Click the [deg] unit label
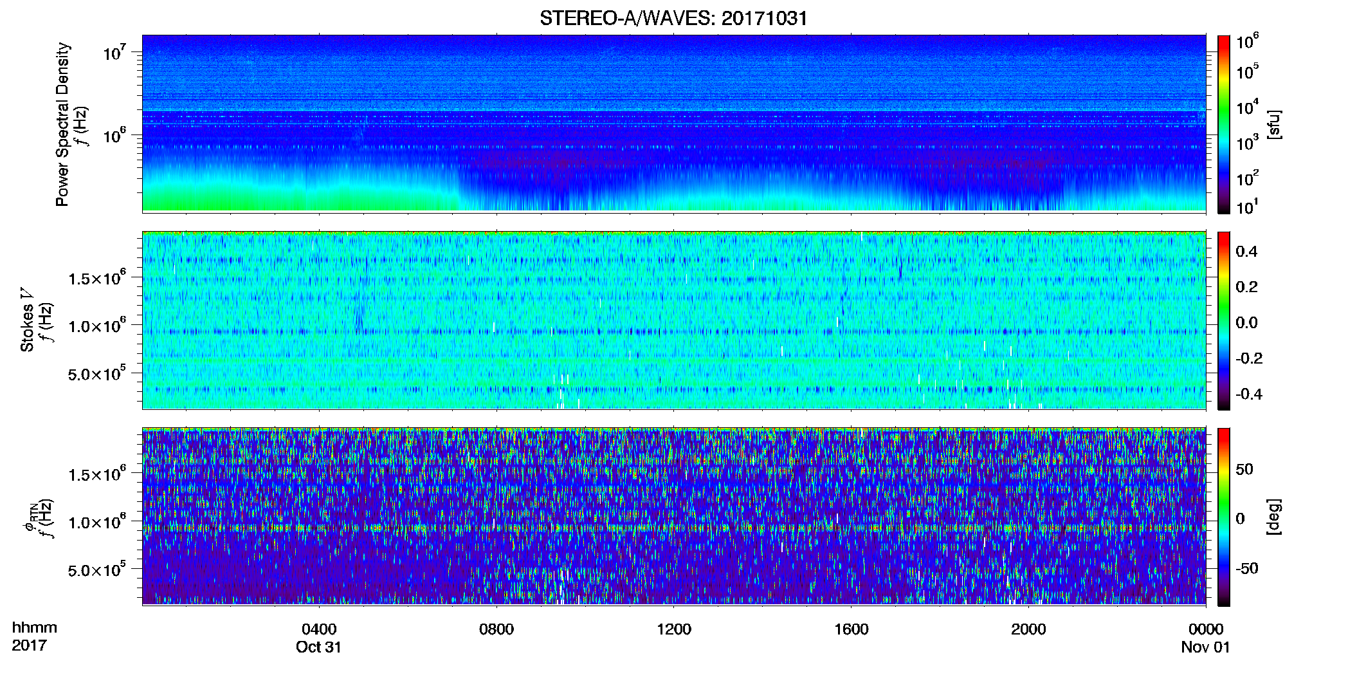The image size is (1348, 695). coord(1274,516)
